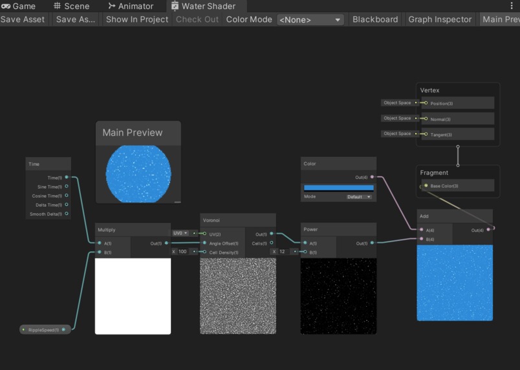The image size is (520, 370).
Task: Click the Check Out button
Action: pos(197,19)
